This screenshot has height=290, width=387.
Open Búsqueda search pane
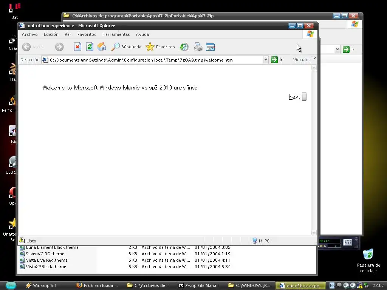pyautogui.click(x=126, y=47)
